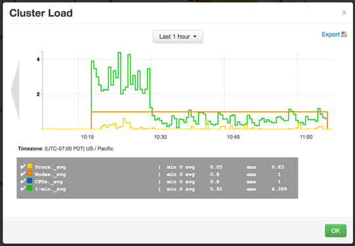Click the left arrow to view earlier data
The height and width of the screenshot is (246, 355).
click(15, 91)
